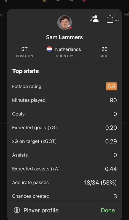
Task: Tap the orange 6.8 FotMob rating badge
Action: click(x=111, y=86)
